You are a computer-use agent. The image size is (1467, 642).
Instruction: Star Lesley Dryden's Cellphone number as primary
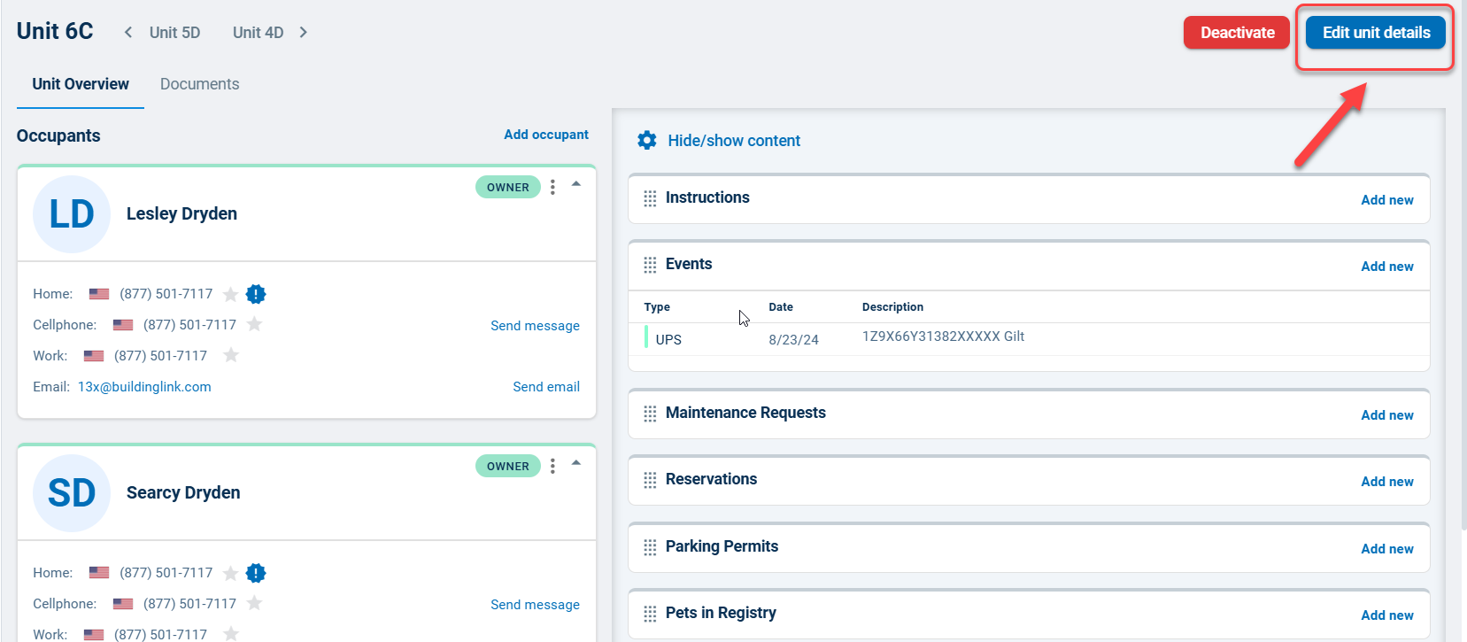point(254,324)
